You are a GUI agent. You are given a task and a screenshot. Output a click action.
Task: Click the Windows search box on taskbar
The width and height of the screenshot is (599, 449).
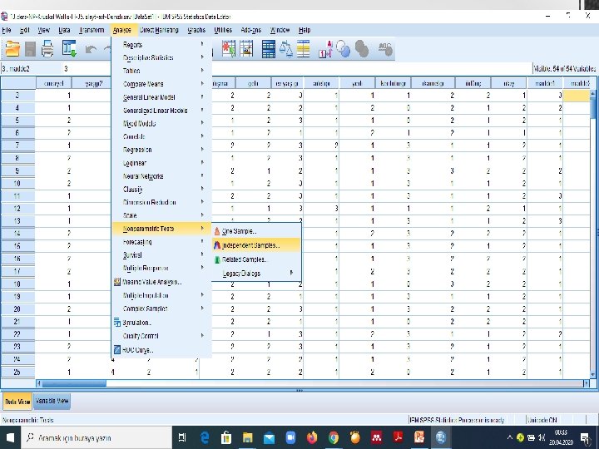[x=97, y=437]
